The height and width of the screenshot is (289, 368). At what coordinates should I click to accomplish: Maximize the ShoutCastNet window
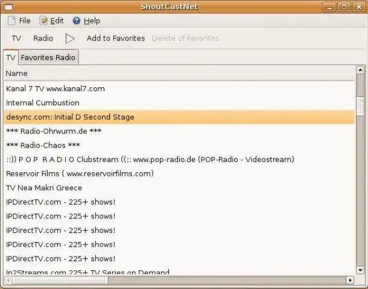tap(344, 7)
